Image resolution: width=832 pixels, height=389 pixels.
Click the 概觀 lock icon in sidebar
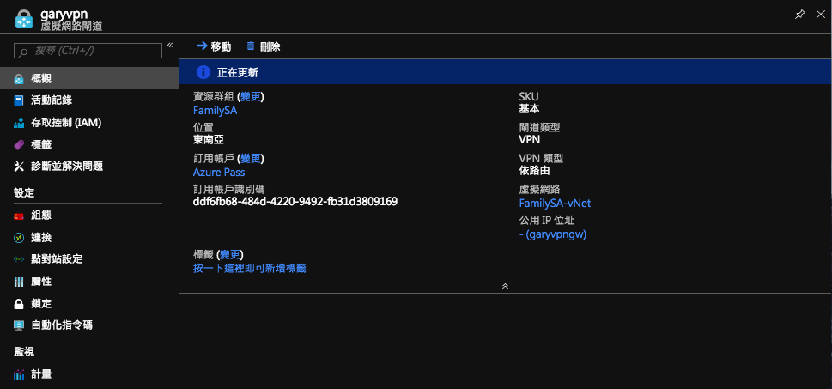pyautogui.click(x=19, y=78)
